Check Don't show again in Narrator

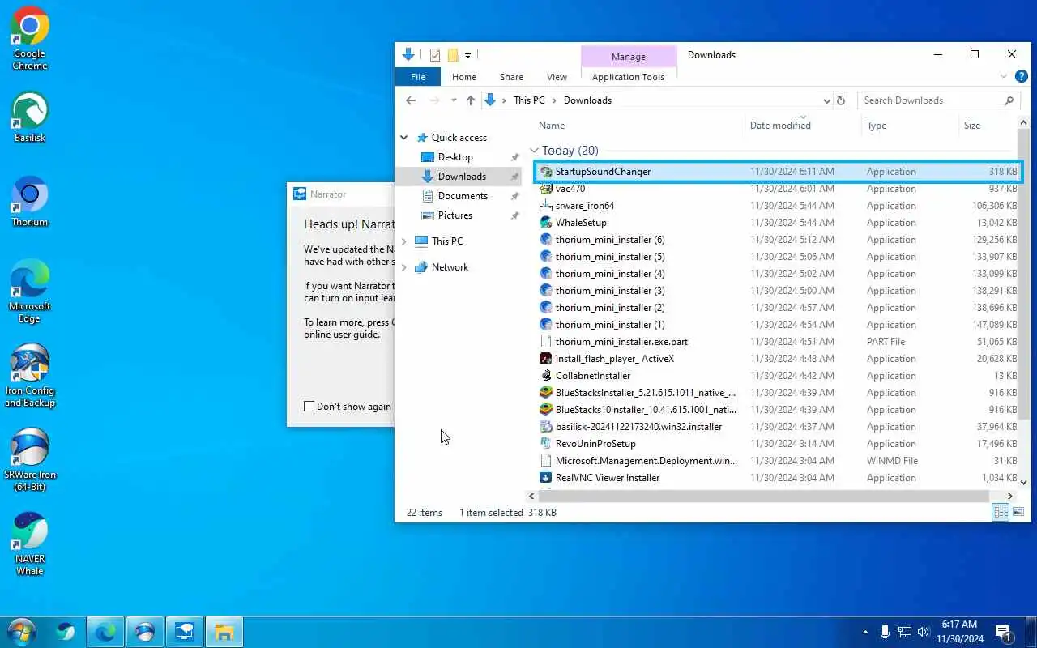pyautogui.click(x=309, y=407)
